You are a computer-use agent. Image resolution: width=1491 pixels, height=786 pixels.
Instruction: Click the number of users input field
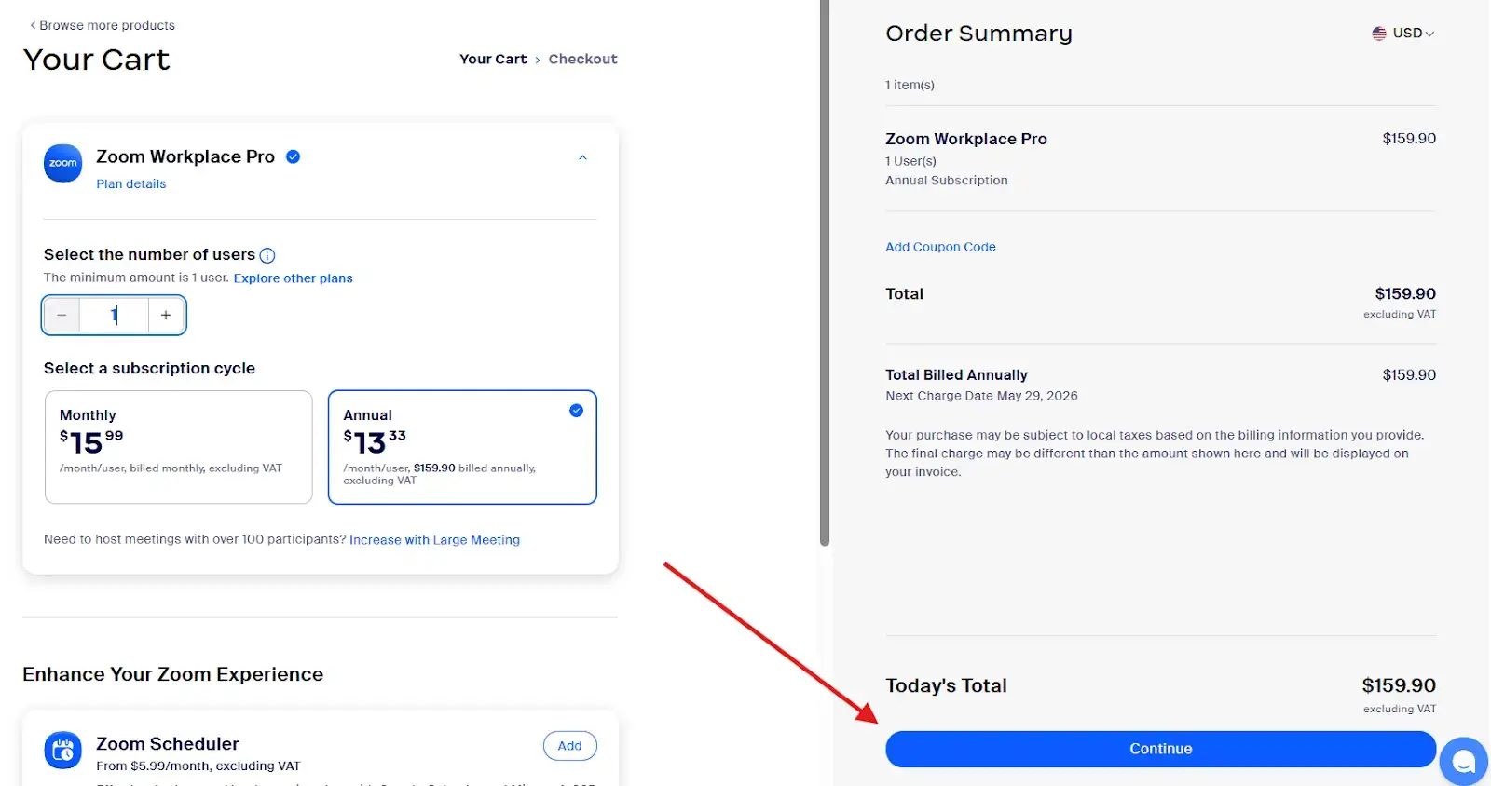tap(114, 315)
